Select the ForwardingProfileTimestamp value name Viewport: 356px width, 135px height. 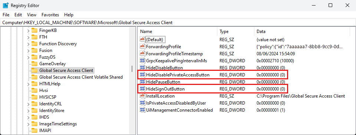point(174,54)
